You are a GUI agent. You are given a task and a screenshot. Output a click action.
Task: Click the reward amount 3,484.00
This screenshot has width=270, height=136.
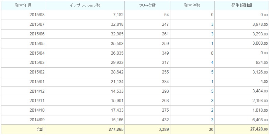click(260, 91)
